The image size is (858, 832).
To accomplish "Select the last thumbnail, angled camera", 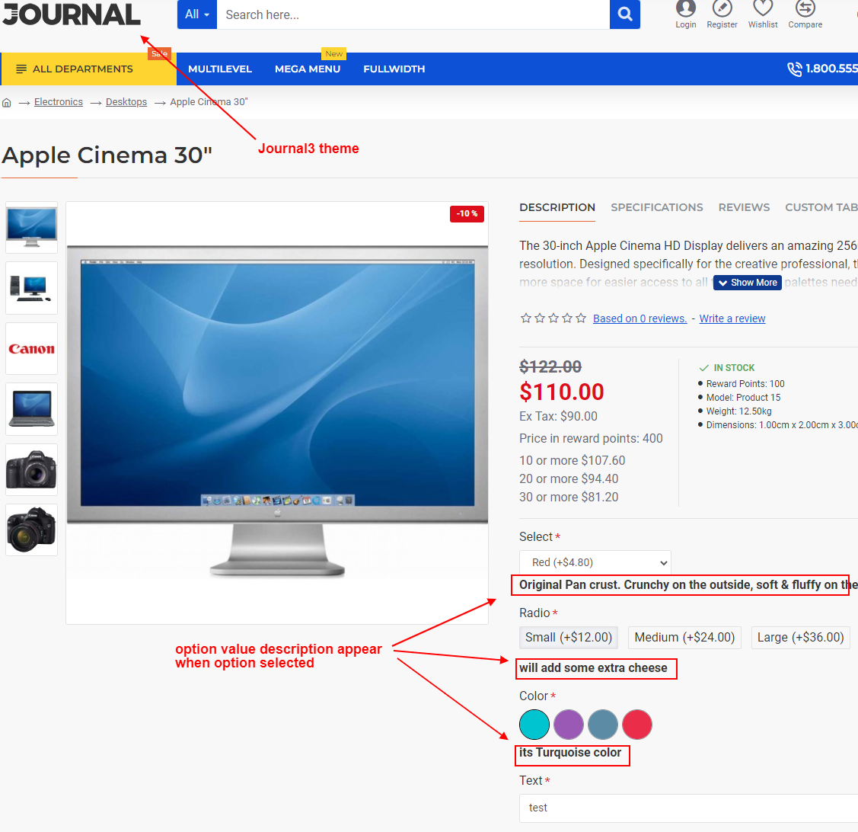I will pos(32,530).
